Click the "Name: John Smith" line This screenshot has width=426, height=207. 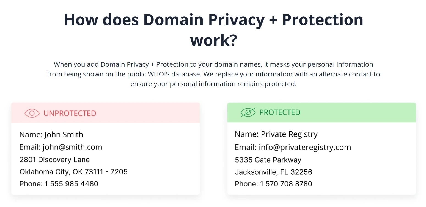tap(51, 135)
